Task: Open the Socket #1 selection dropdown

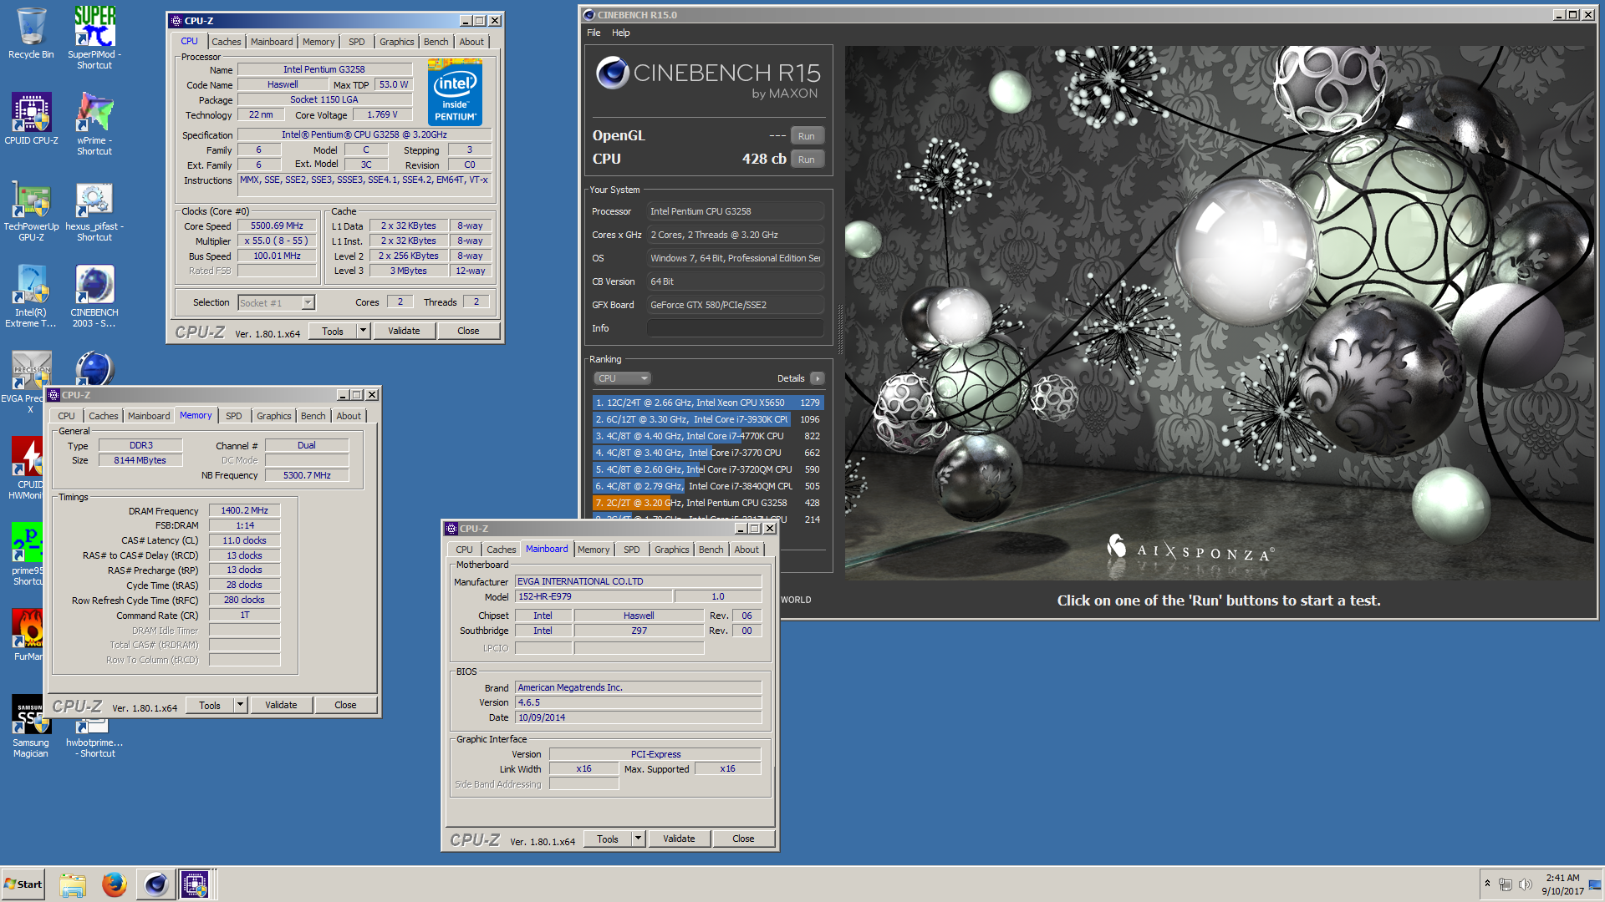Action: point(276,303)
